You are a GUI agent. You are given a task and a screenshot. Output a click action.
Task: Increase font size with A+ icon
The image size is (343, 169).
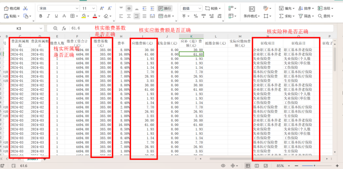click(x=102, y=9)
